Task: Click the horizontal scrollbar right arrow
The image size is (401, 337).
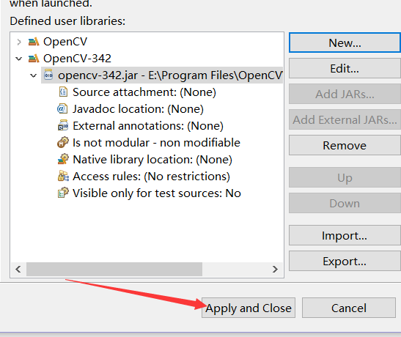Action: pyautogui.click(x=275, y=269)
